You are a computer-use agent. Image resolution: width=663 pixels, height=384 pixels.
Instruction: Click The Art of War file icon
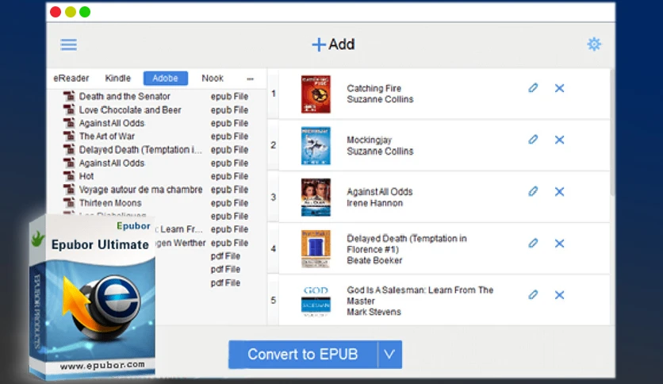(x=69, y=136)
